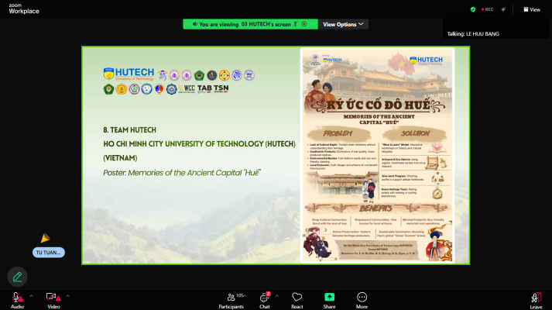
Task: Expand chat options caret beside Chat
Action: tap(277, 296)
